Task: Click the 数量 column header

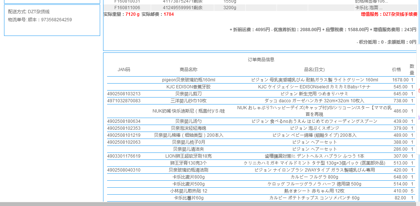Action: tap(412, 69)
